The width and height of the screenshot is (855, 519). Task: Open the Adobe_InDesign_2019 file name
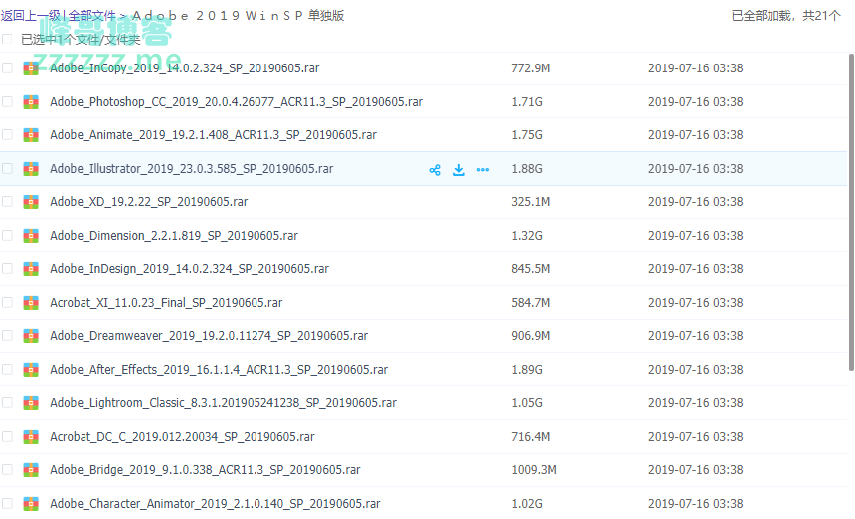189,269
